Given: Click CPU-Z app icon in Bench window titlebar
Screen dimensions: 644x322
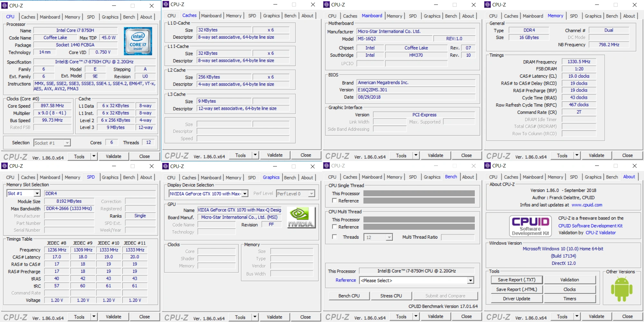Looking at the screenshot, I should [x=327, y=166].
